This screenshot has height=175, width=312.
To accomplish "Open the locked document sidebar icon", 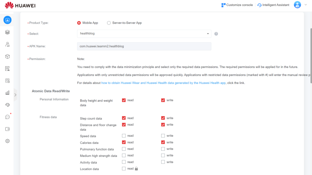I will 7,81.
